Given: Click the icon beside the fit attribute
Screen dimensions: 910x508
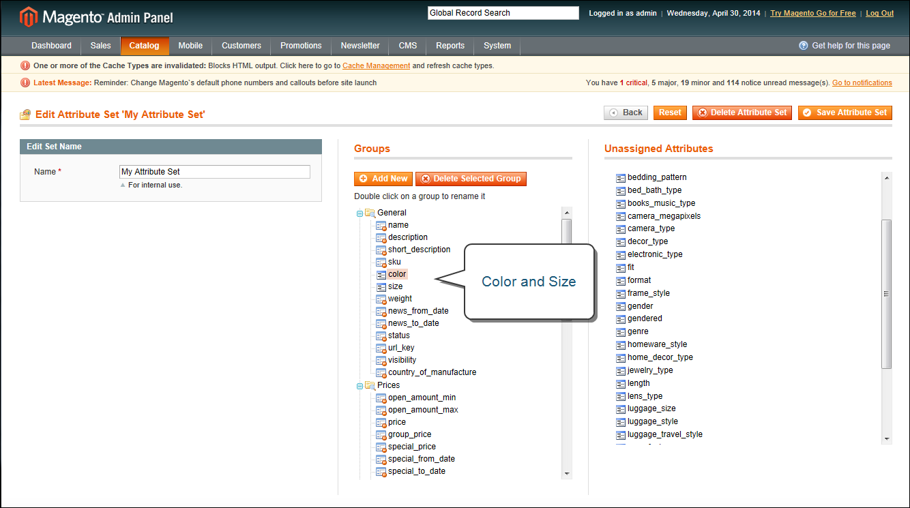Looking at the screenshot, I should click(x=621, y=268).
